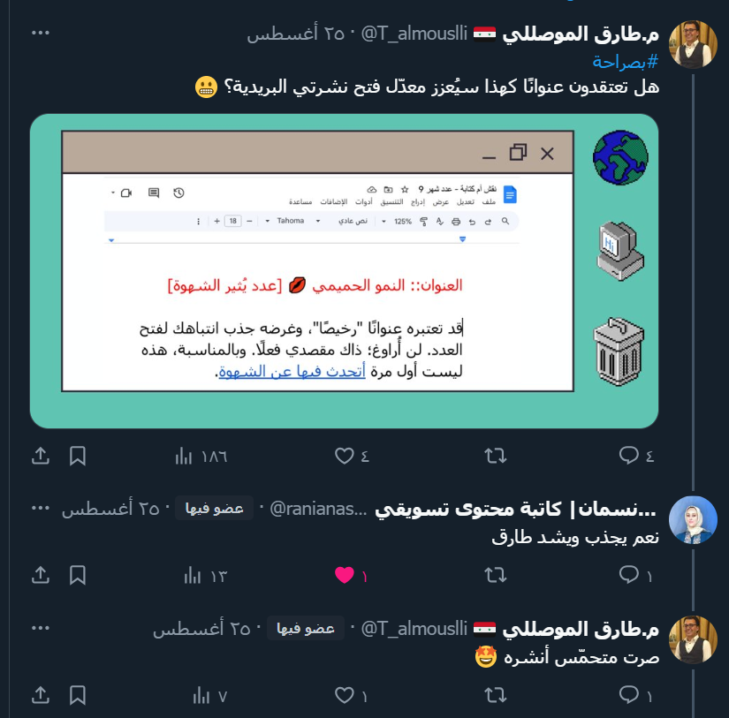Image resolution: width=729 pixels, height=718 pixels.
Task: View analytics showing ١٨٦ views
Action: 201,457
